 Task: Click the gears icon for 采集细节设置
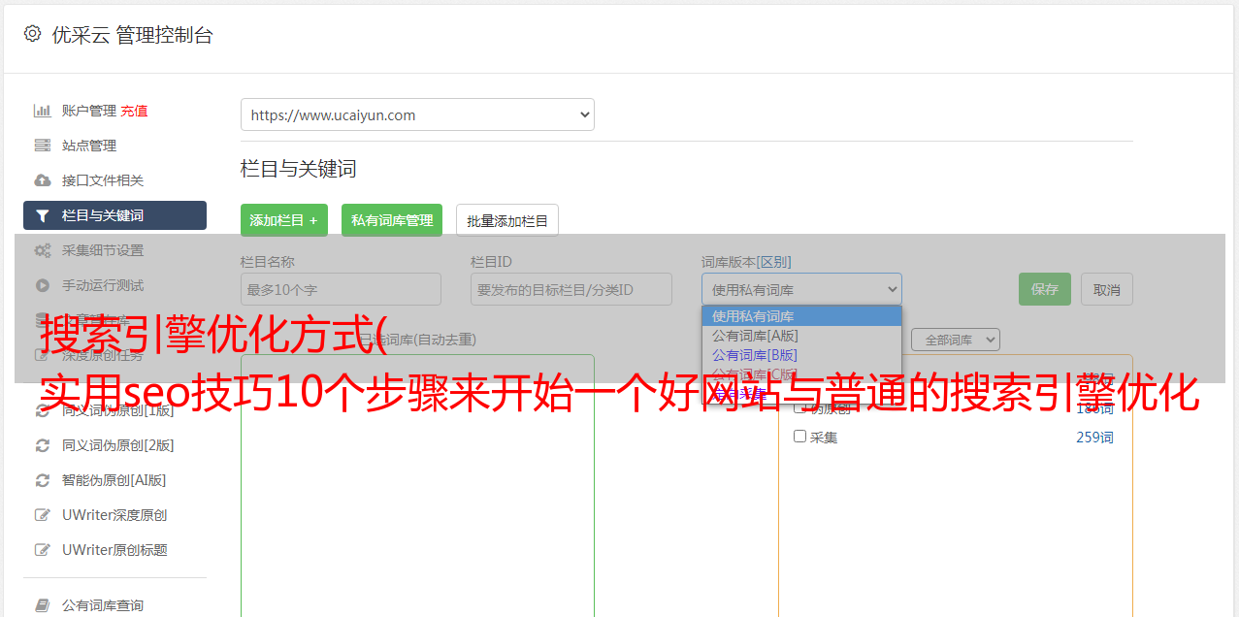43,250
